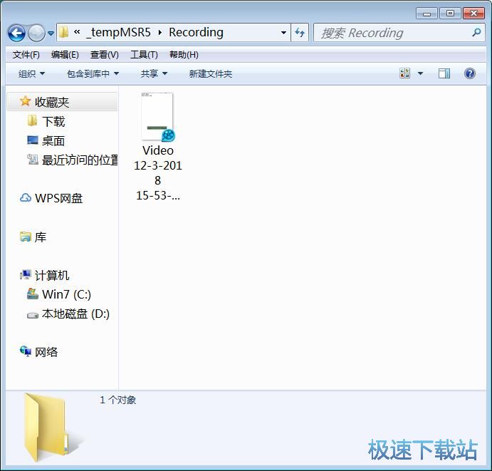Minimize the Recording window
492x471 pixels.
coord(426,14)
